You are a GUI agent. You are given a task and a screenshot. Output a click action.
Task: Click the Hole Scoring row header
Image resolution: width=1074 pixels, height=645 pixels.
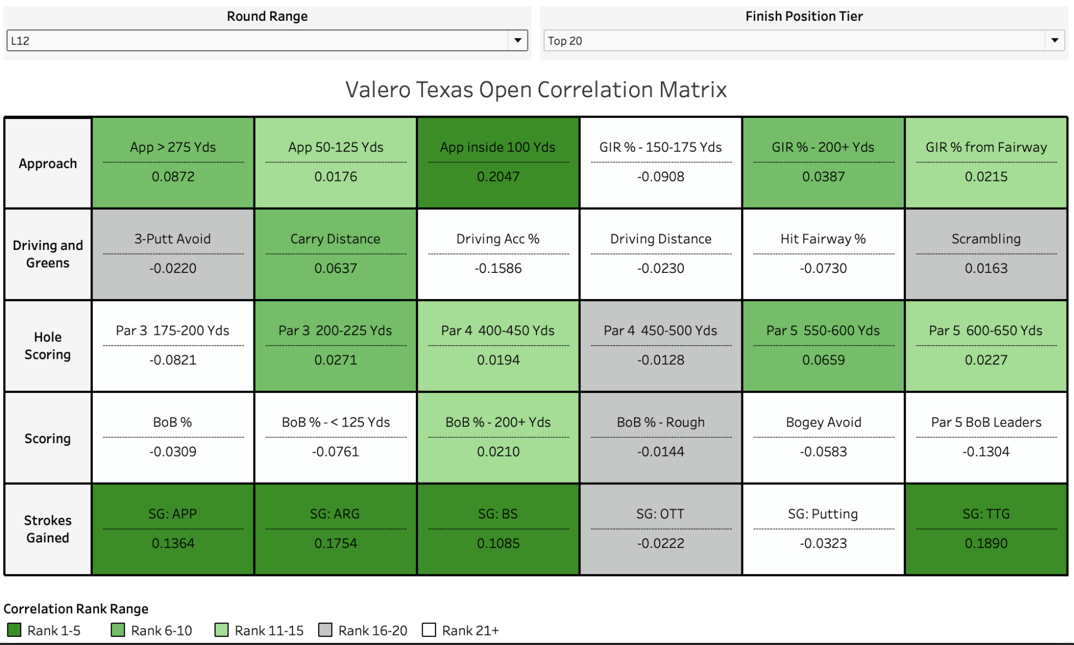(x=48, y=346)
